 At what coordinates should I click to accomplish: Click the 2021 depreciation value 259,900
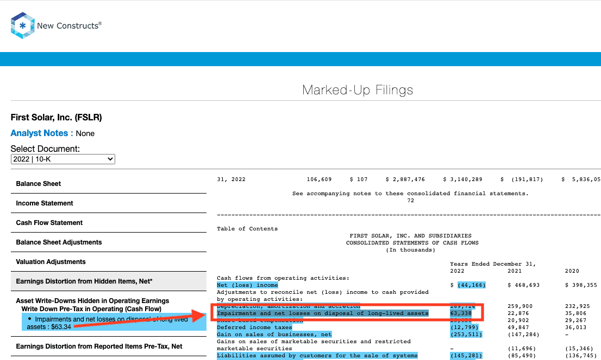tap(520, 306)
